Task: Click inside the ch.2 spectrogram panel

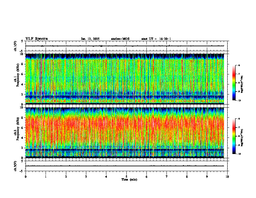Action: [125, 133]
